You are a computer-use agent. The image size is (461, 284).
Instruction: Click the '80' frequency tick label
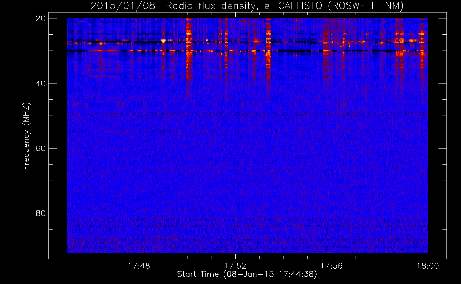pyautogui.click(x=41, y=213)
